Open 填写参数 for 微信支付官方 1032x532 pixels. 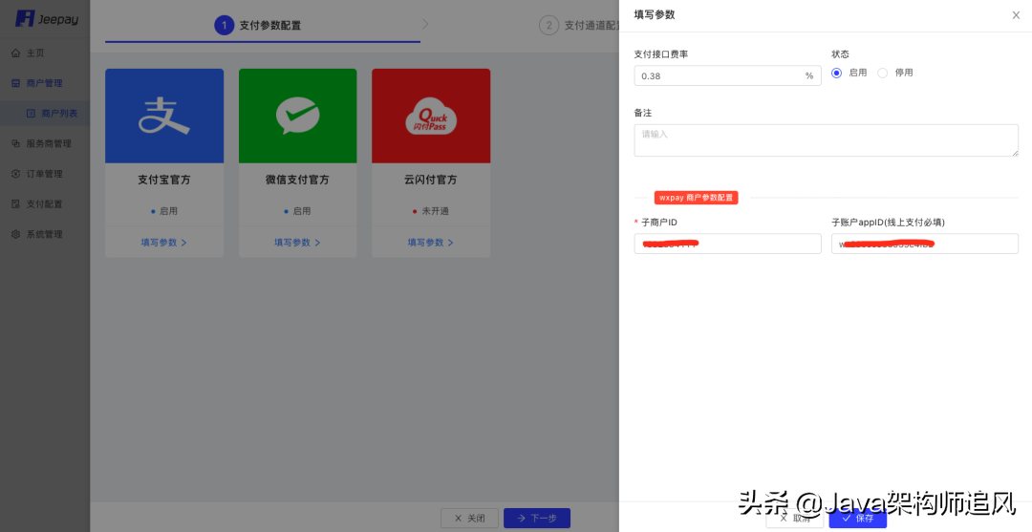coord(297,242)
